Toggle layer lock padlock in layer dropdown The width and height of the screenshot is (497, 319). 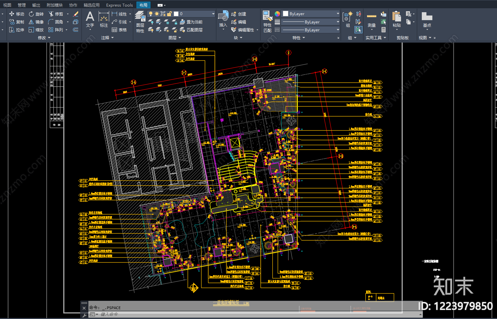[169, 14]
